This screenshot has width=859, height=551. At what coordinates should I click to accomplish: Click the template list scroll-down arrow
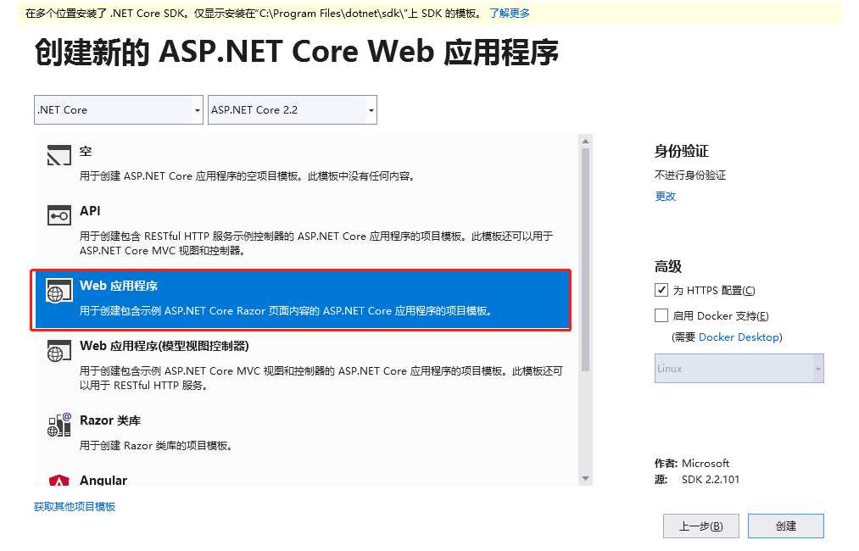(x=585, y=479)
